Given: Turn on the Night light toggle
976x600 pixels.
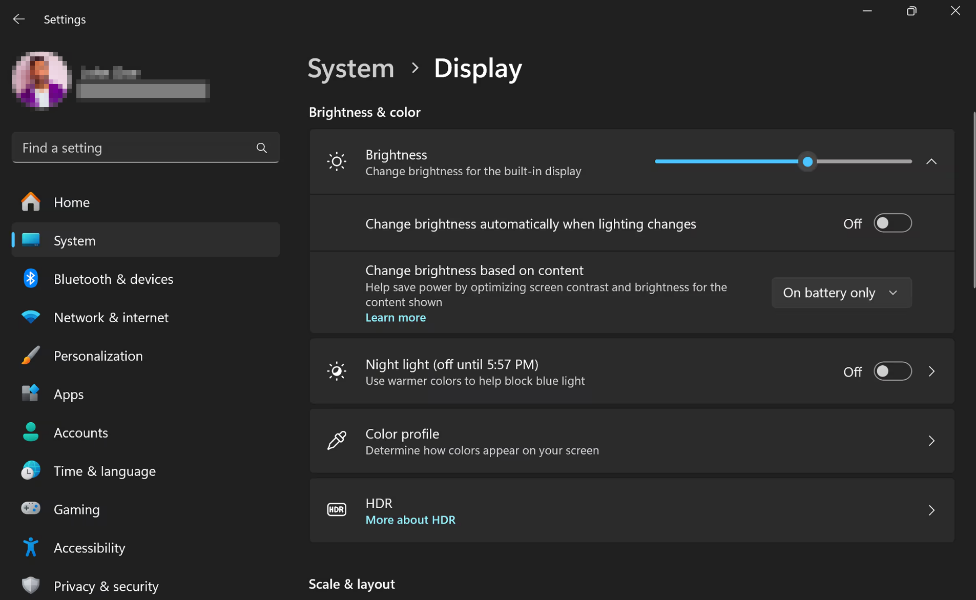Looking at the screenshot, I should coord(892,371).
